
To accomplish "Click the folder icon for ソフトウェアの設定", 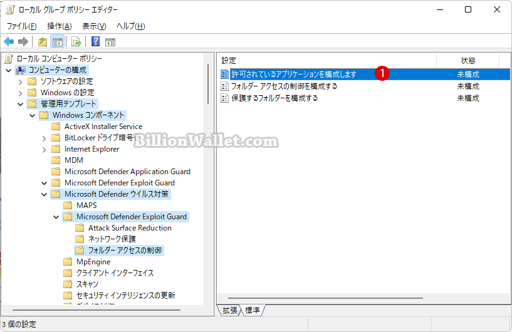I will tap(32, 81).
